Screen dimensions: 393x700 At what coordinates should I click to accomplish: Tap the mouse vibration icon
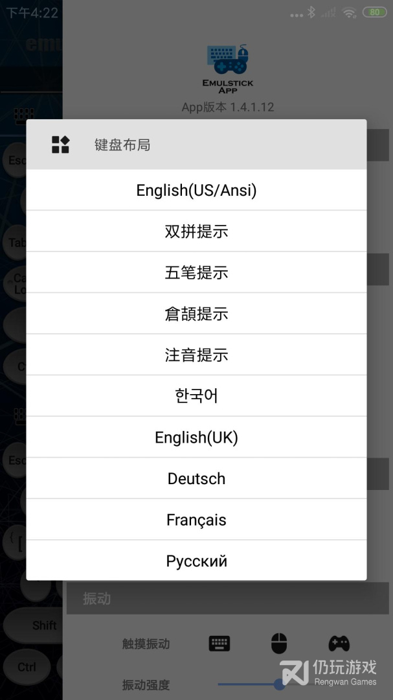pyautogui.click(x=279, y=644)
